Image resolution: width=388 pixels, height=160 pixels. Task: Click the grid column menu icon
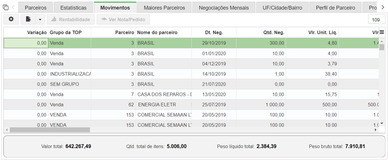(382, 32)
